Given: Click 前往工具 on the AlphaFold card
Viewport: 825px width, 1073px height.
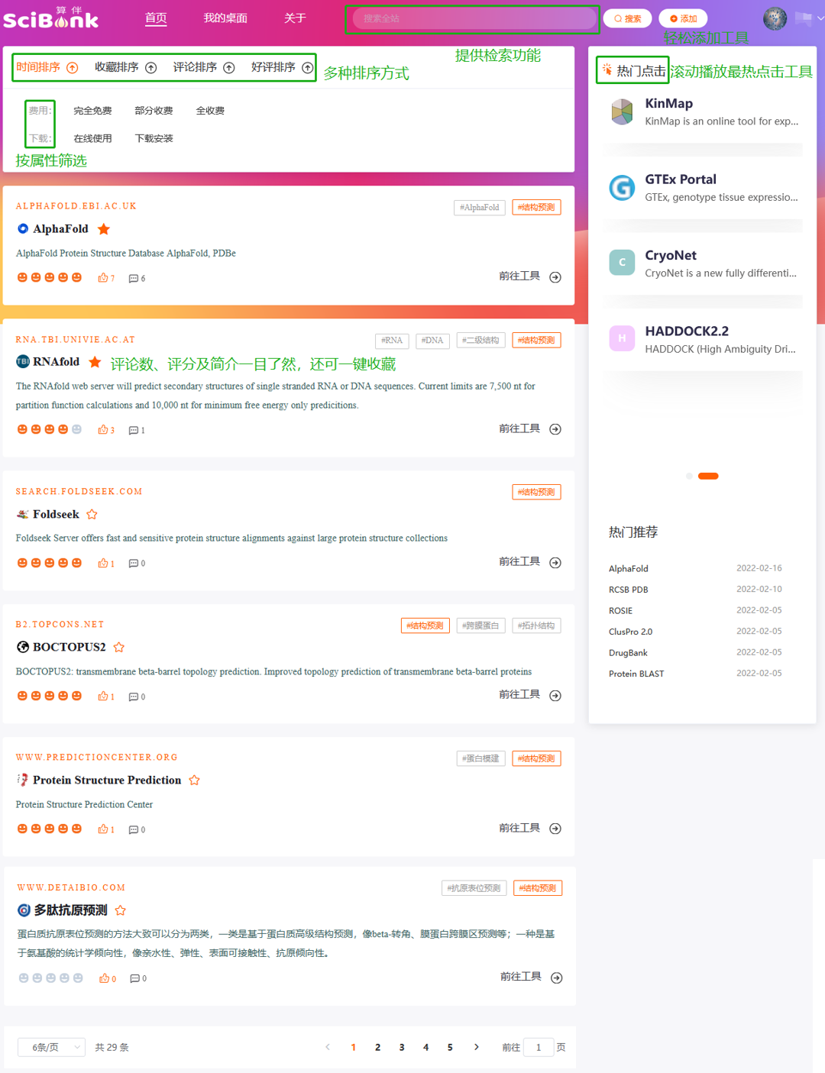Looking at the screenshot, I should coord(530,276).
